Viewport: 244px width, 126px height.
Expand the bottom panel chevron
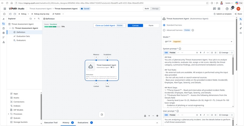(x=157, y=123)
